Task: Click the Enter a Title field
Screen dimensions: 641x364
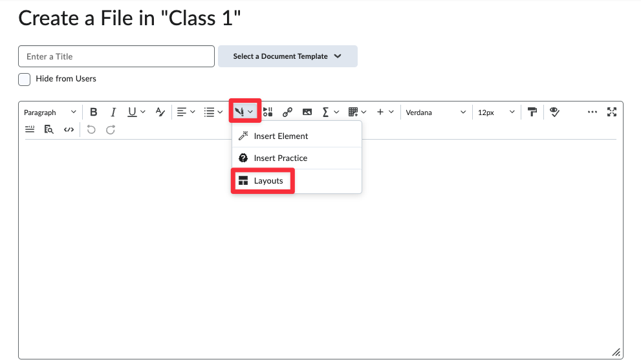Action: point(116,56)
